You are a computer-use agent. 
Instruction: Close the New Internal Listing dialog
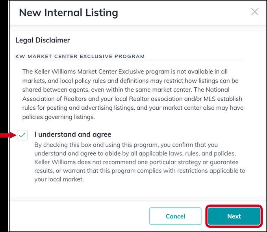tap(255, 12)
